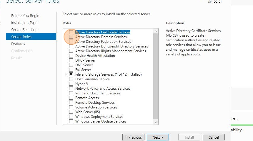The image size is (253, 141).
Task: Open the Features step
Action: [x=18, y=44]
